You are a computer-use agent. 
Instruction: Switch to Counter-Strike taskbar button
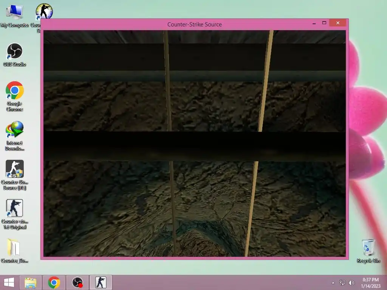point(101,282)
